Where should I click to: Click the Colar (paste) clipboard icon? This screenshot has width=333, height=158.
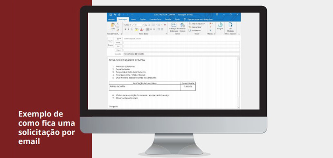pyautogui.click(x=113, y=25)
